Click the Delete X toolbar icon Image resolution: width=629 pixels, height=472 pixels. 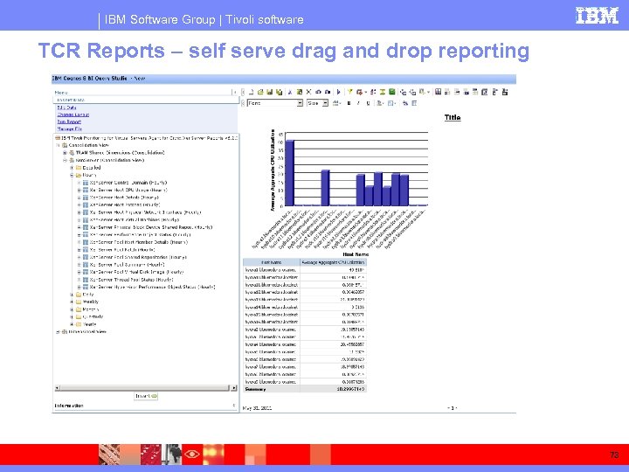[x=309, y=92]
